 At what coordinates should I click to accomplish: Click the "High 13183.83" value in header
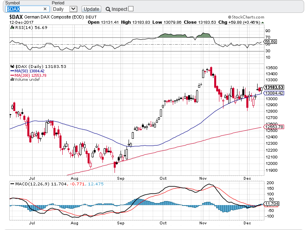coord(135,23)
